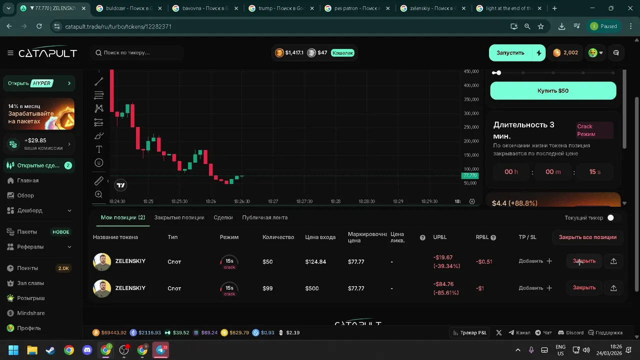Switch to the Публичная лента tab
The image size is (640, 360).
pos(264,217)
